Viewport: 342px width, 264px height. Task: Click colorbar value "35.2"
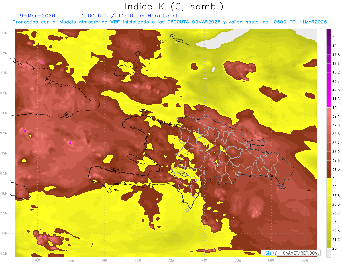[x=336, y=143]
